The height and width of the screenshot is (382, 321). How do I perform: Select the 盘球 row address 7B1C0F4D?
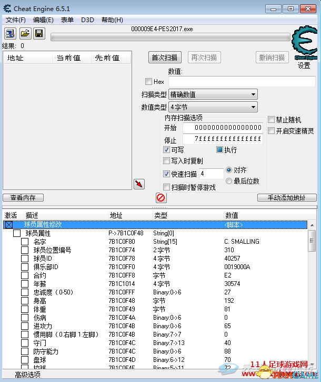coord(122,360)
